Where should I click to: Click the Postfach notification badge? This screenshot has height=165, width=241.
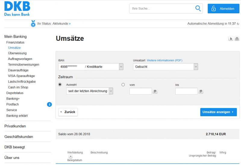click(49, 104)
